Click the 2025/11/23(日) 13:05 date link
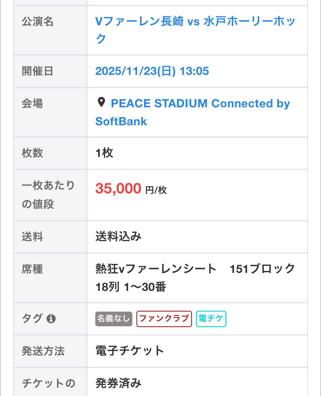This screenshot has width=321, height=396. tap(152, 71)
